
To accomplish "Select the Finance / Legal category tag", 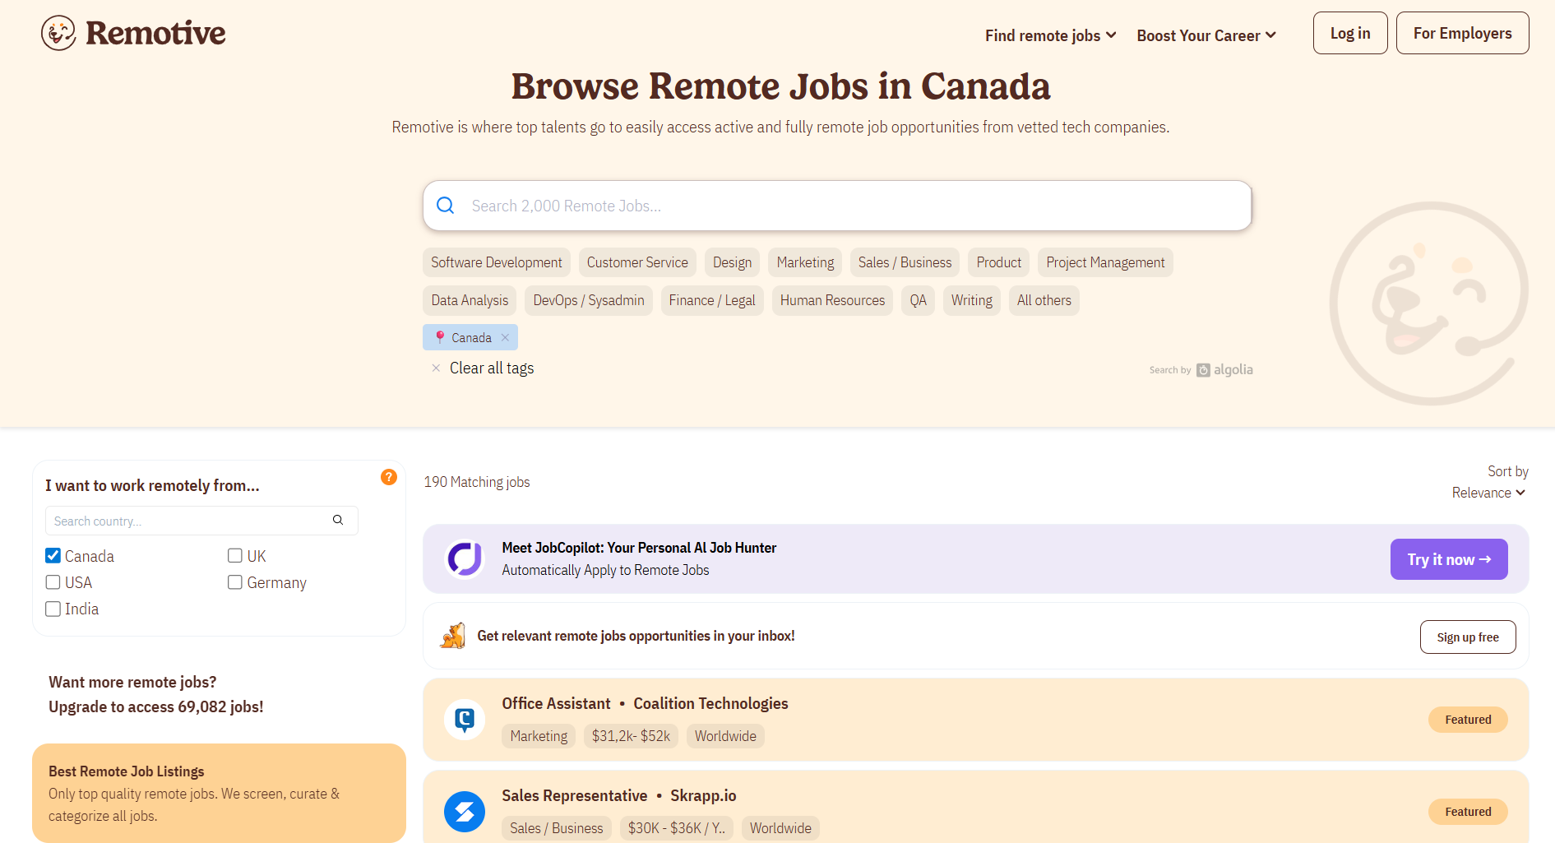I will 712,300.
